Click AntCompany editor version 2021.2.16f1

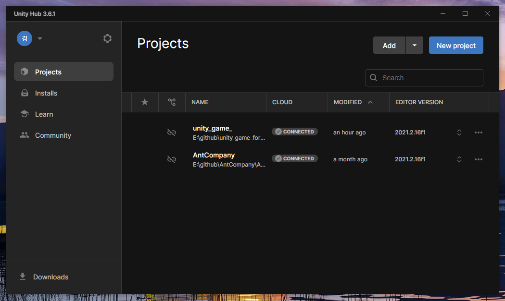[x=410, y=159]
